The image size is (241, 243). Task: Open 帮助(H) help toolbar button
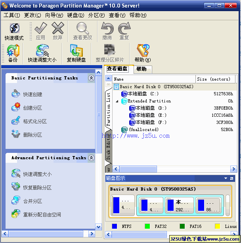click(143, 54)
